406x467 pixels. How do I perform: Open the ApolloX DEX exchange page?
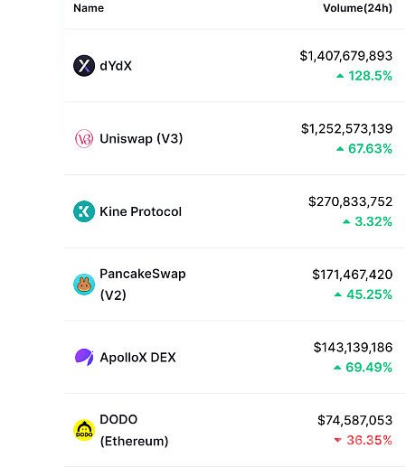137,358
